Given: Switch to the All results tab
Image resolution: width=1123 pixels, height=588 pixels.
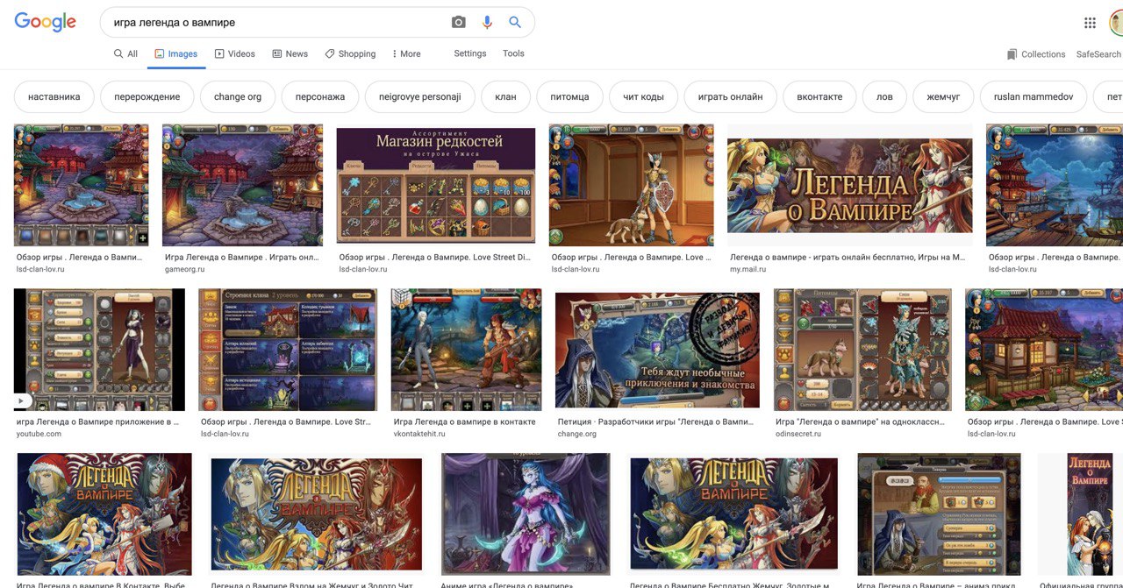Looking at the screenshot, I should [x=125, y=53].
